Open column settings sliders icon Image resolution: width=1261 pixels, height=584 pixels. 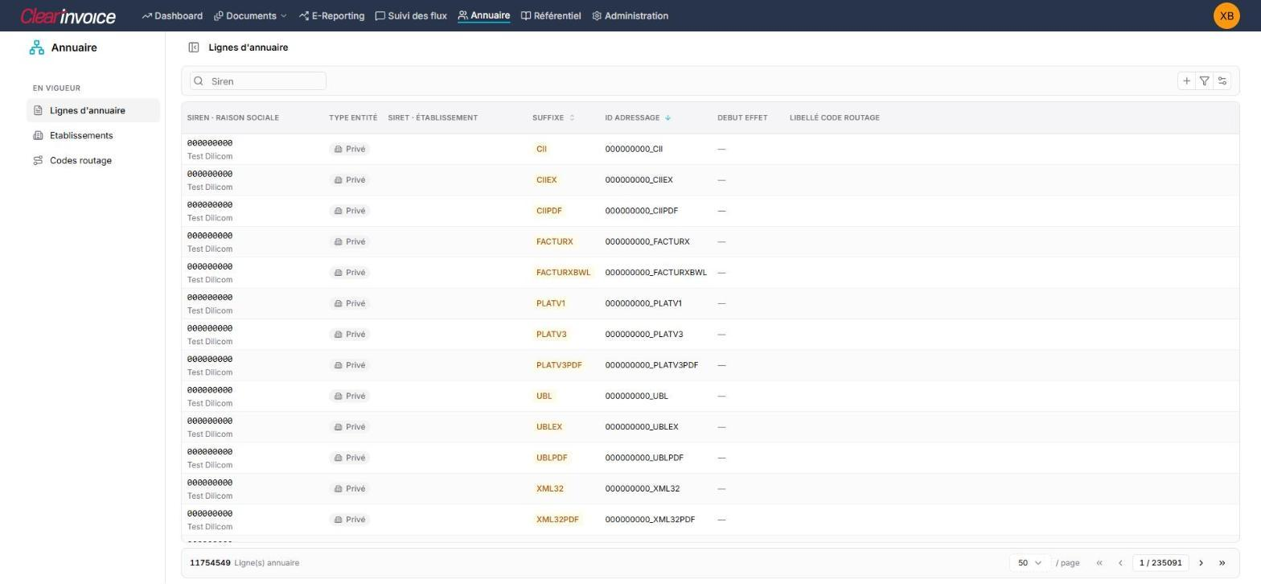1222,81
